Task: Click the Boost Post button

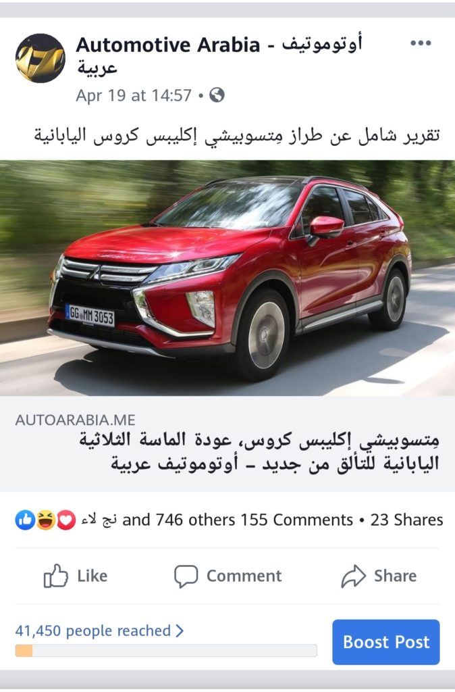Action: [385, 642]
